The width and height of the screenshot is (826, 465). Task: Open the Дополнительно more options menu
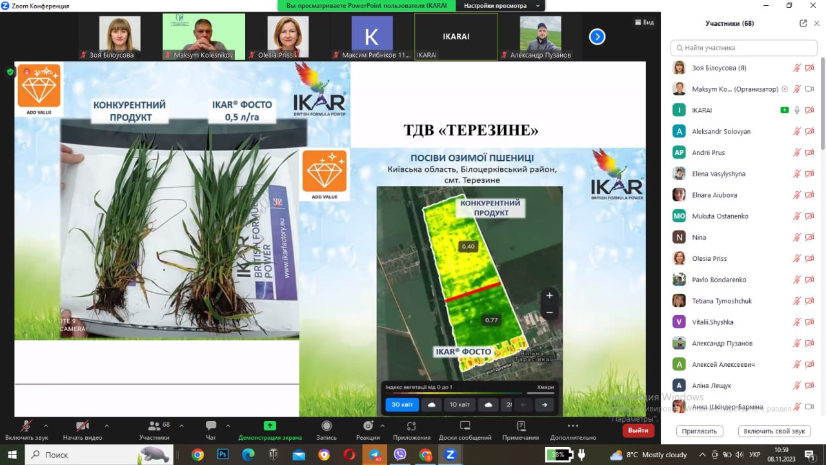pyautogui.click(x=573, y=430)
